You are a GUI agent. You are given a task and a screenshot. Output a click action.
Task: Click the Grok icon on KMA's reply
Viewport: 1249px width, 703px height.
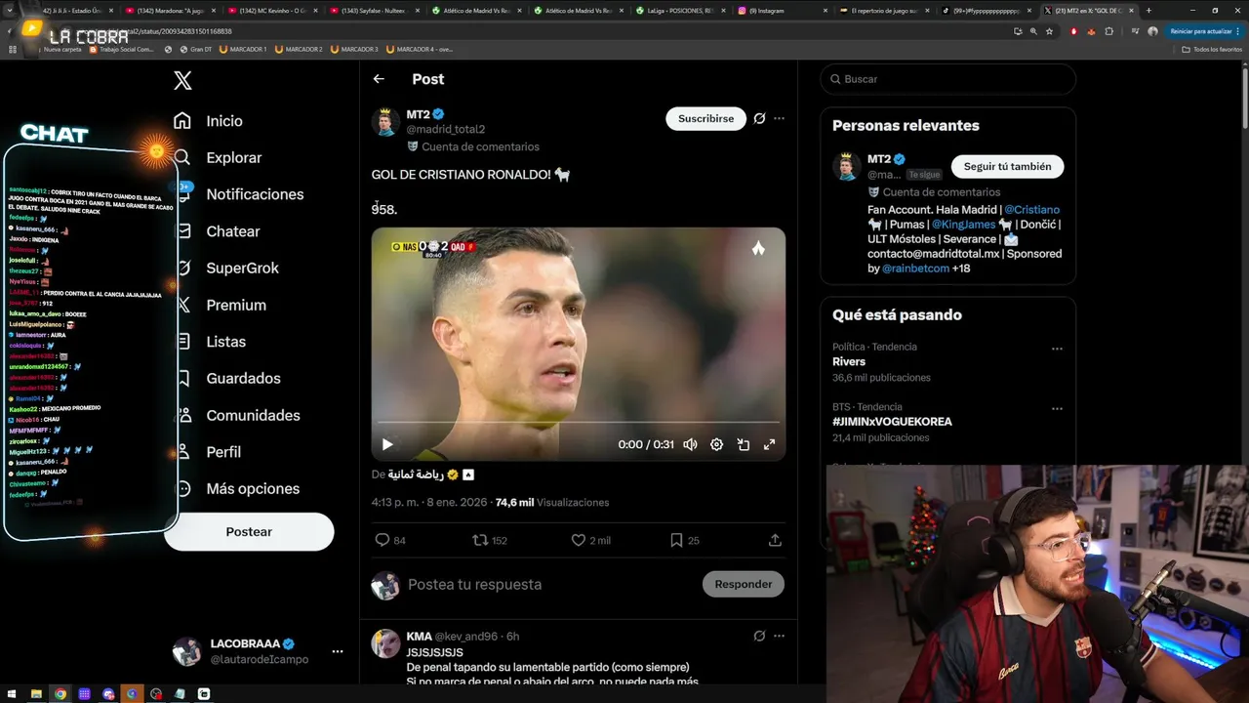click(x=759, y=636)
